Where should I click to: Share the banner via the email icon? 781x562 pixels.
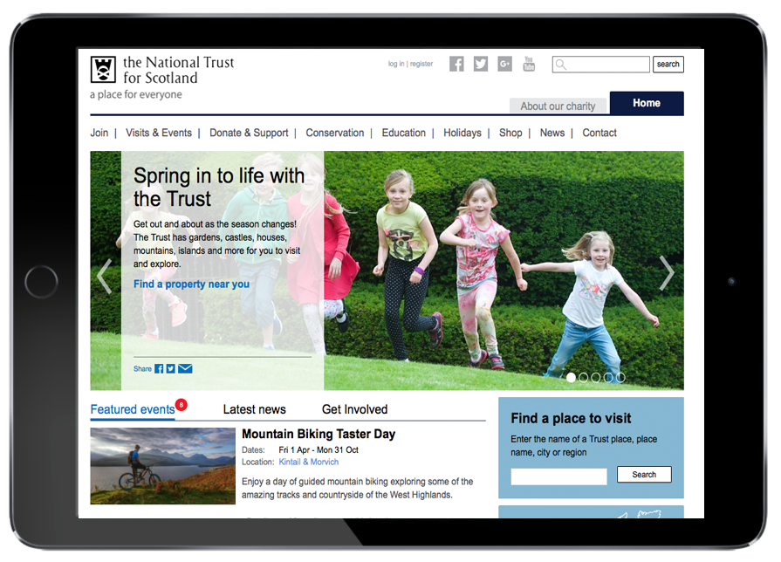click(185, 369)
